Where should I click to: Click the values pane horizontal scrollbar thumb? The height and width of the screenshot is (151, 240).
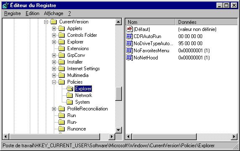click(164, 137)
